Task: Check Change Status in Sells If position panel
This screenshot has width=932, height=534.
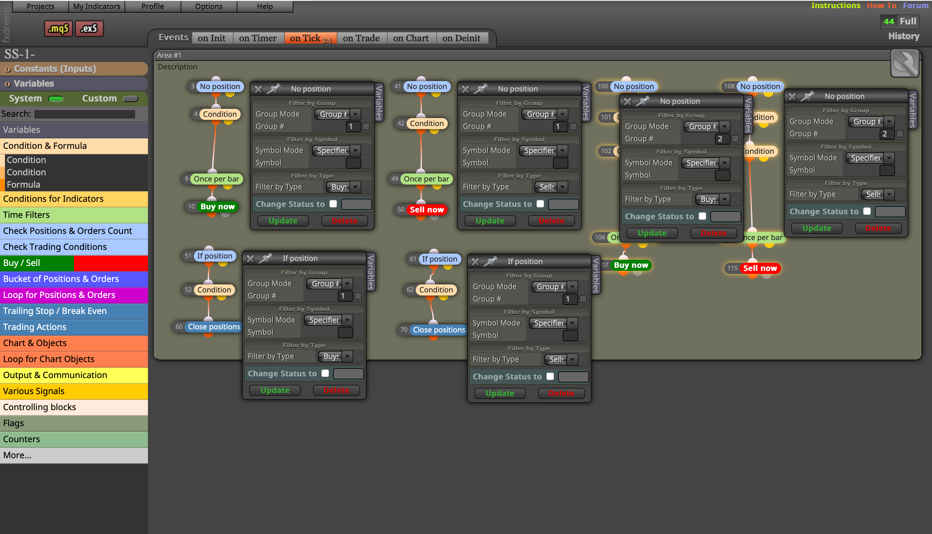Action: click(x=550, y=376)
